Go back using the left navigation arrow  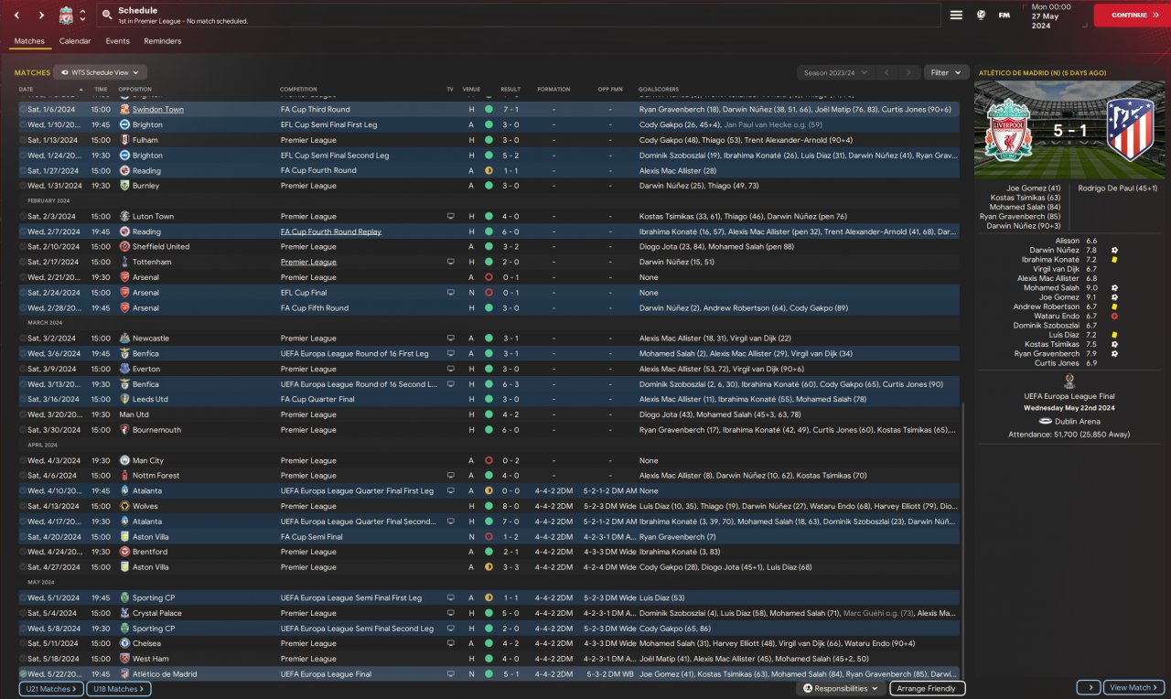(17, 16)
